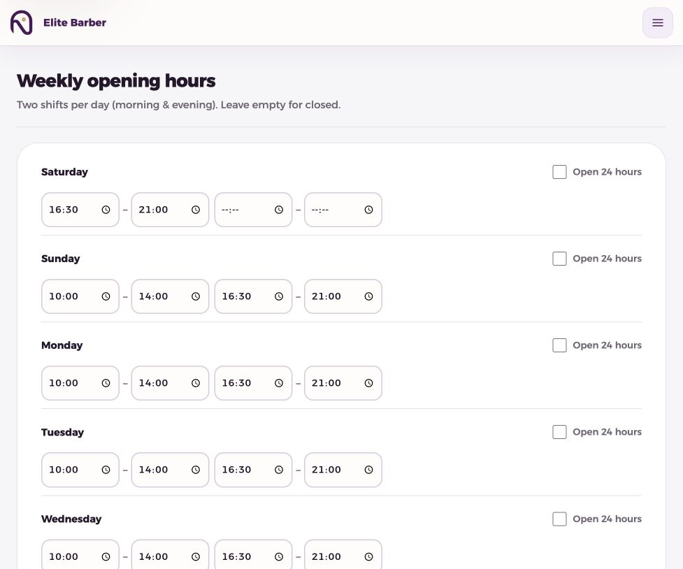Image resolution: width=683 pixels, height=569 pixels.
Task: Open clock picker for Sunday 10:00 field
Action: pyautogui.click(x=106, y=296)
